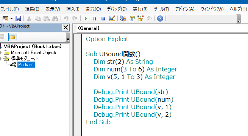Image resolution: width=248 pixels, height=136 pixels.
Task: Open the (General) object combo box
Action: click(x=162, y=28)
